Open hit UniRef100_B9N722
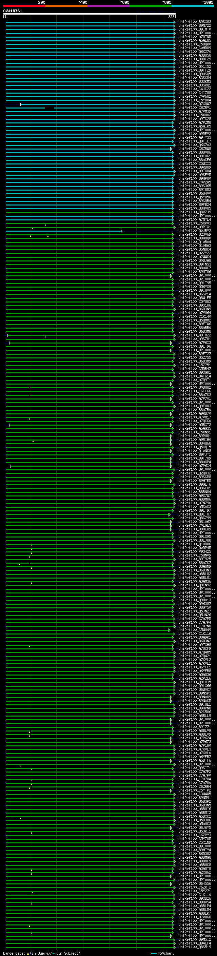Image resolution: width=217 pixels, height=956 pixels. click(195, 26)
